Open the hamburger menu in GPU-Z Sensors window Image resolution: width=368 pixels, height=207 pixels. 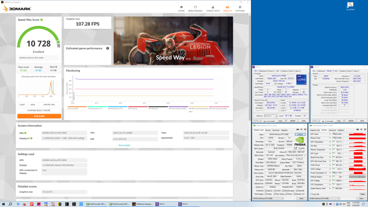tap(365, 129)
